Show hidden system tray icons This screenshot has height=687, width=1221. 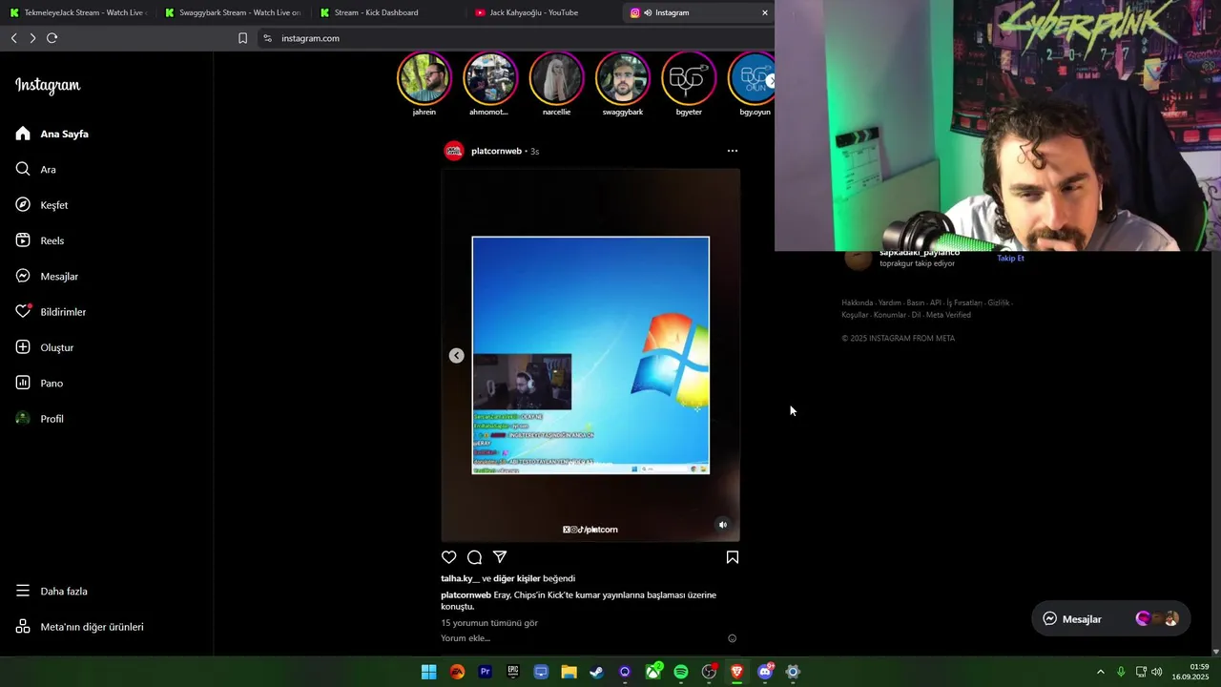pos(1100,672)
